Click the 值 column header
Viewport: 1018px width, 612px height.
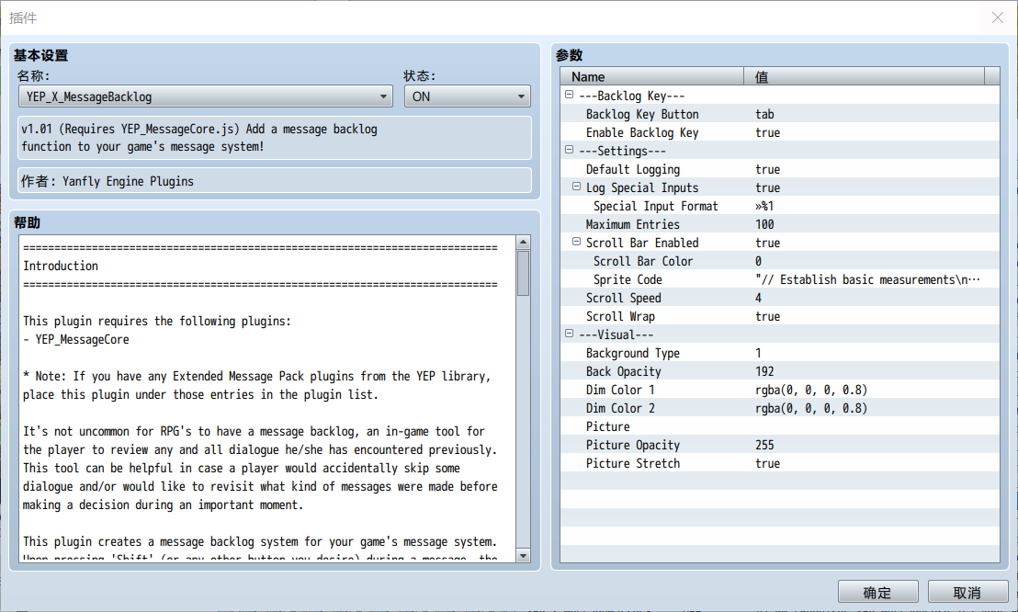point(865,76)
